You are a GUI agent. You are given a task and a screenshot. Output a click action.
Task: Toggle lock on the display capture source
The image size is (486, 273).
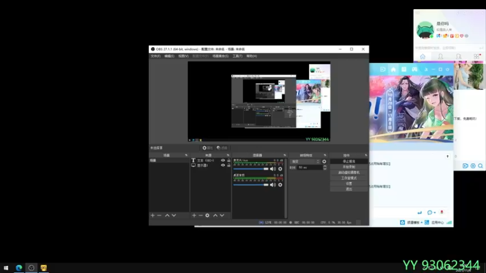pos(229,165)
